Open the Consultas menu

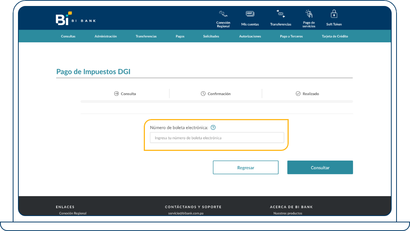[x=68, y=36]
